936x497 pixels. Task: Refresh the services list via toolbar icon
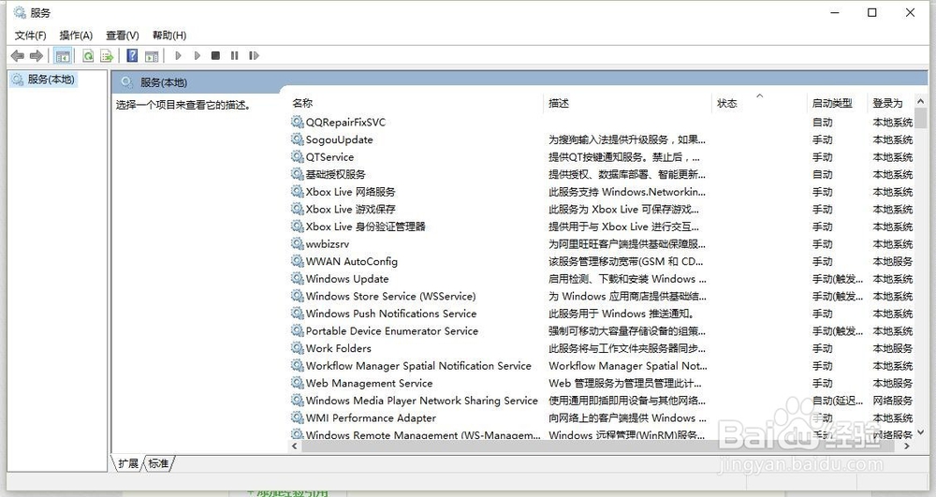[x=88, y=56]
